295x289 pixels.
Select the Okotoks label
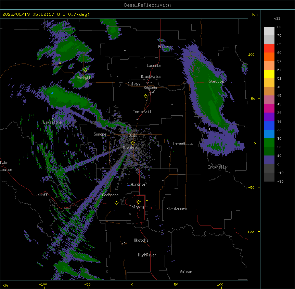coord(141,240)
